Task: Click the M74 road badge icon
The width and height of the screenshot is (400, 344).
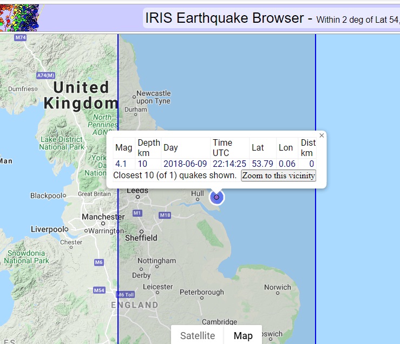Action: 21,37
